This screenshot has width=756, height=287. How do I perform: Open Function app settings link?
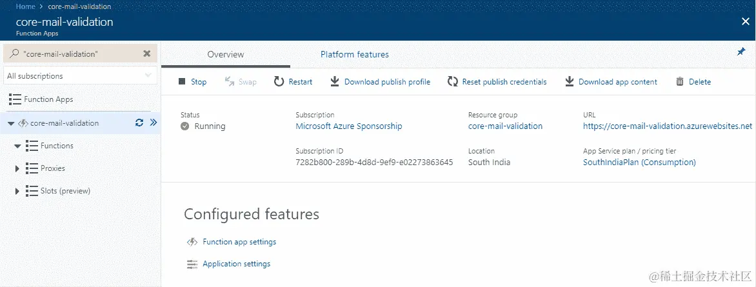pyautogui.click(x=239, y=242)
